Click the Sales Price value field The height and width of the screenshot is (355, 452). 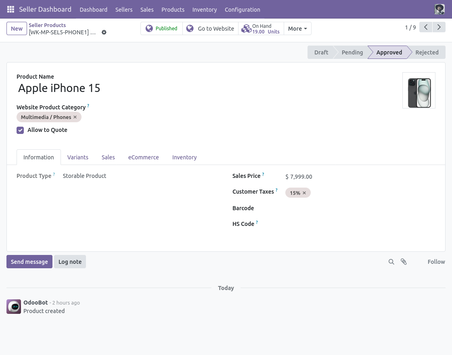coord(299,177)
